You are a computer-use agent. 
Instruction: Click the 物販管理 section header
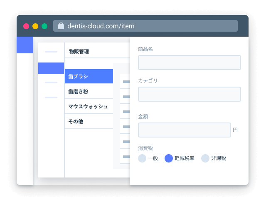click(x=79, y=52)
